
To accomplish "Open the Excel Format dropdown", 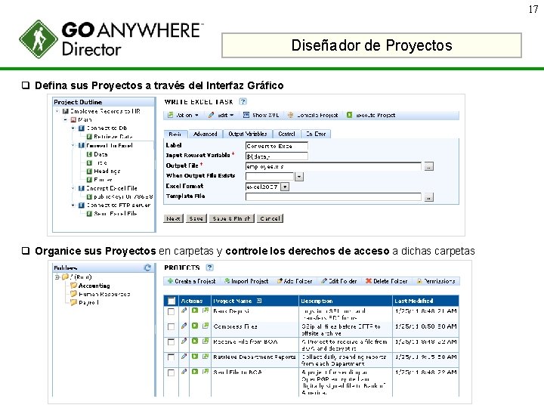I will (x=285, y=187).
